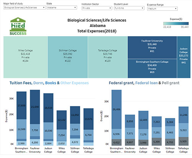Click the 7,750 dorm segment for Faulkner
This screenshot has height=158, width=192.
(35, 130)
